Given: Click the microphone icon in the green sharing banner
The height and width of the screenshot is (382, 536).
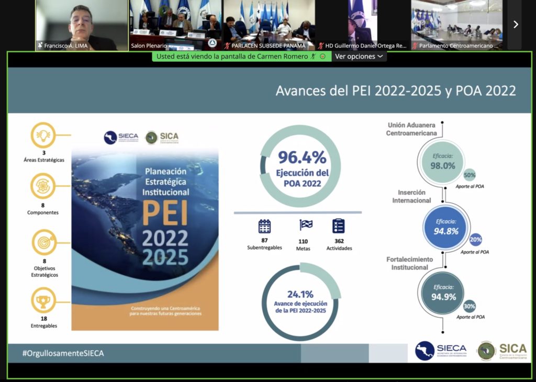Looking at the screenshot, I should tap(314, 57).
